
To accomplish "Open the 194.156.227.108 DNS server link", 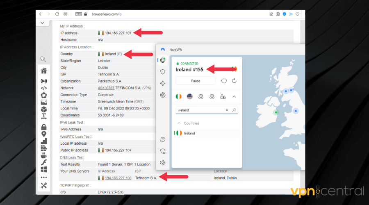I will [118, 178].
